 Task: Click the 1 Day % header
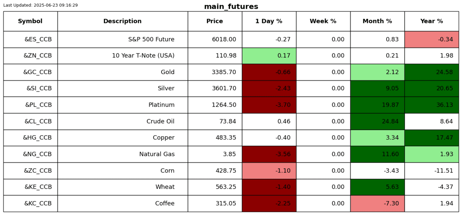[269, 21]
